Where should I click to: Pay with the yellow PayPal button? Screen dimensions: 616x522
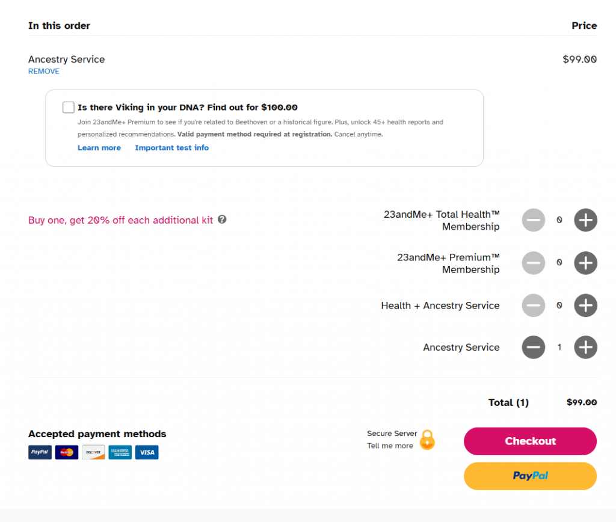point(530,476)
